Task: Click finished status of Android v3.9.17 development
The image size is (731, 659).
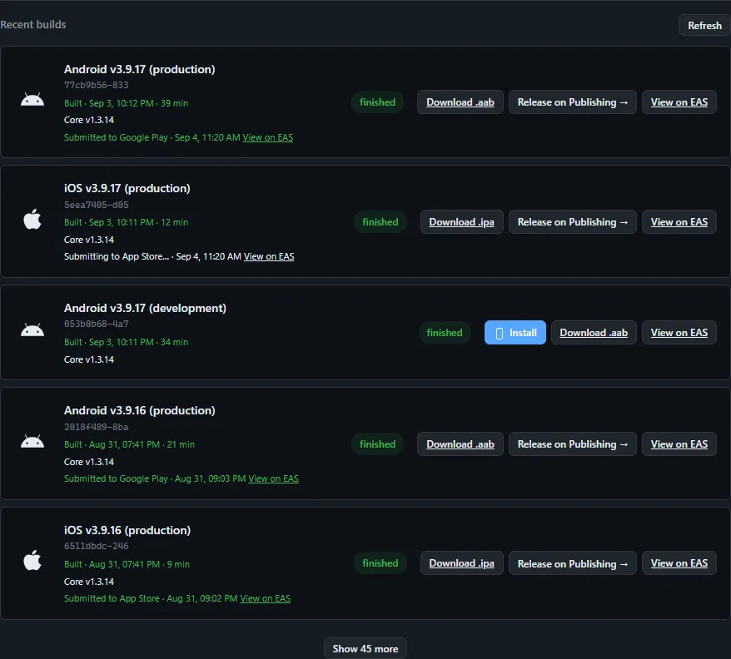Action: pos(445,332)
